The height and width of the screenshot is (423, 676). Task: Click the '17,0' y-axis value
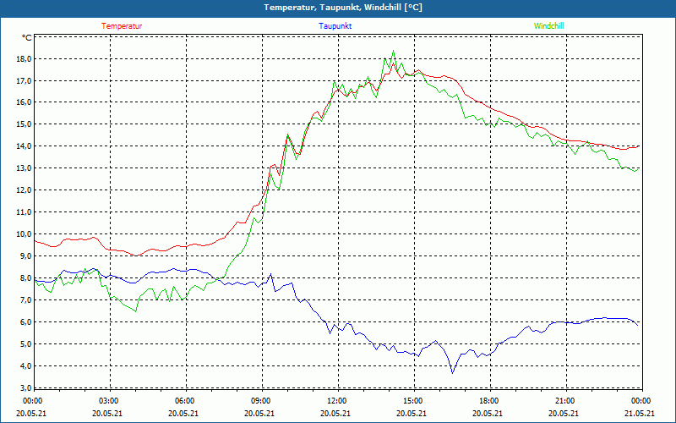point(25,80)
